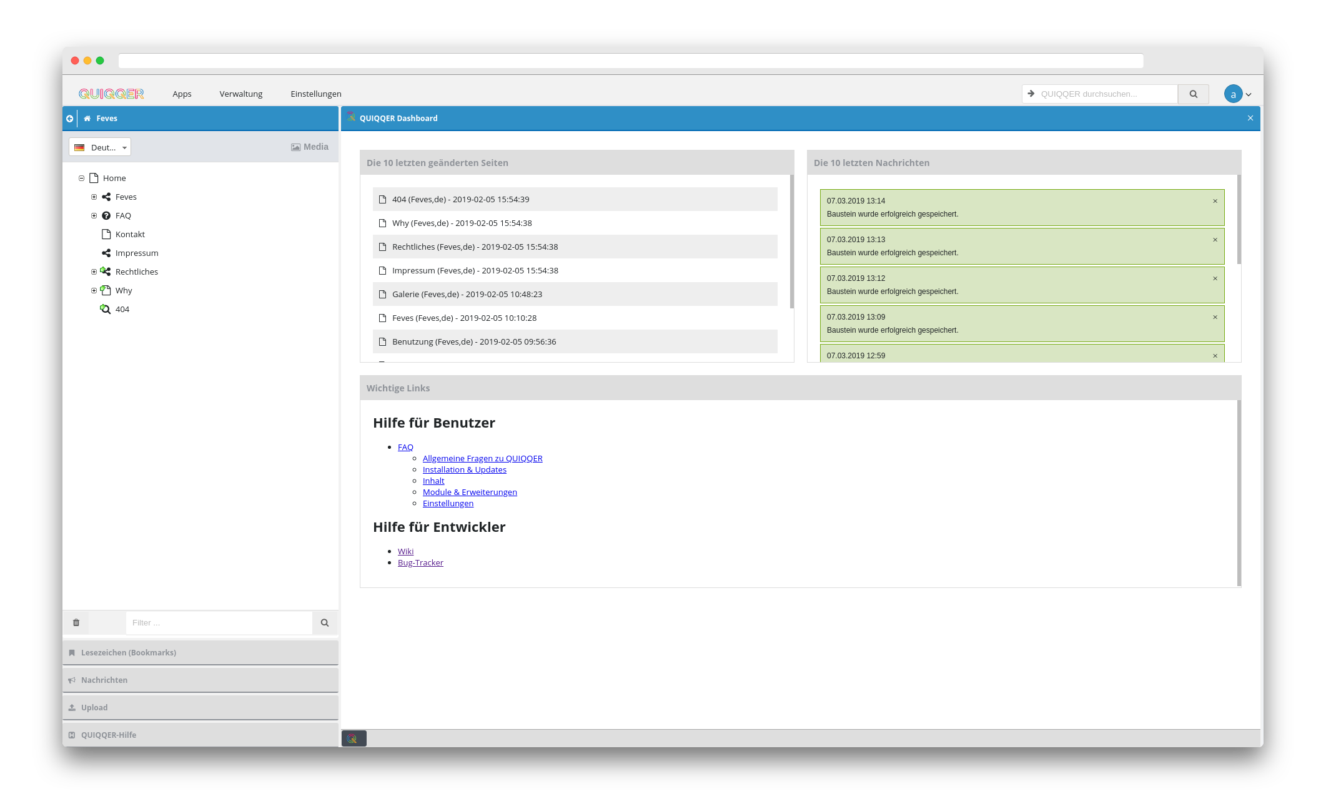
Task: Open 404 (Feves,de) recent page entry
Action: (575, 199)
